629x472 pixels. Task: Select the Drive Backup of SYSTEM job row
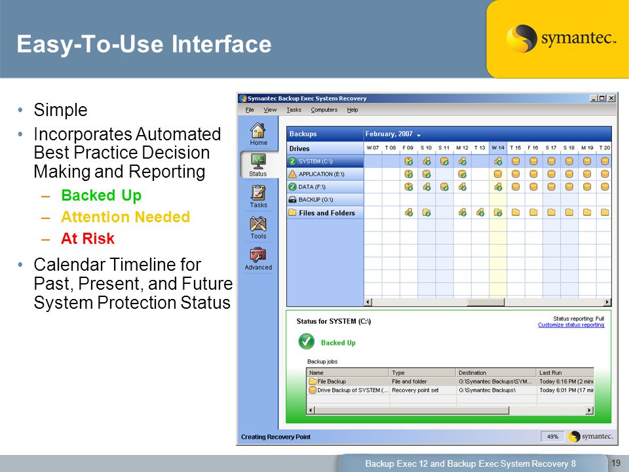450,390
